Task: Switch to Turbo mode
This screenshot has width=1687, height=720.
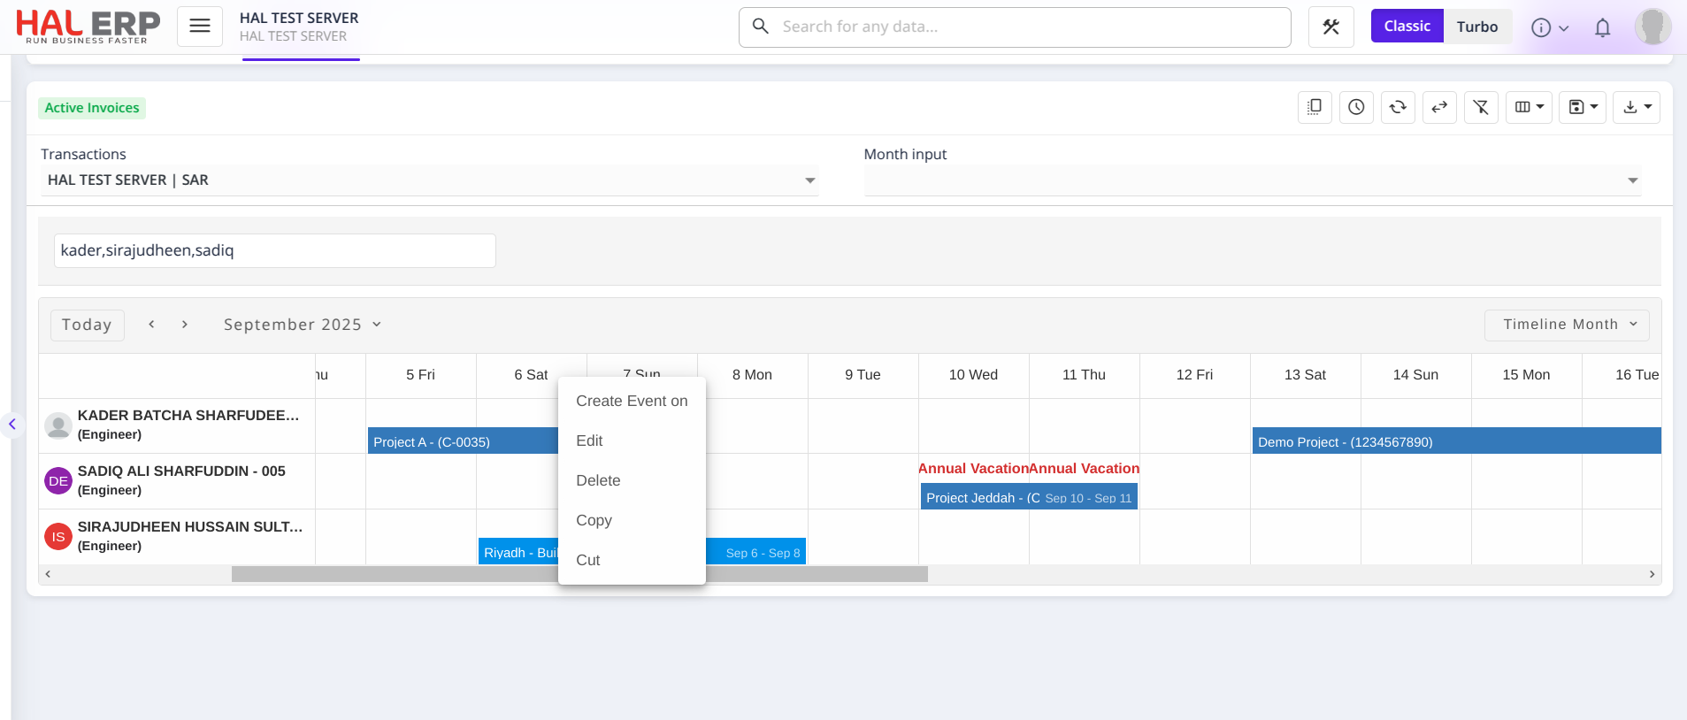Action: [1476, 27]
